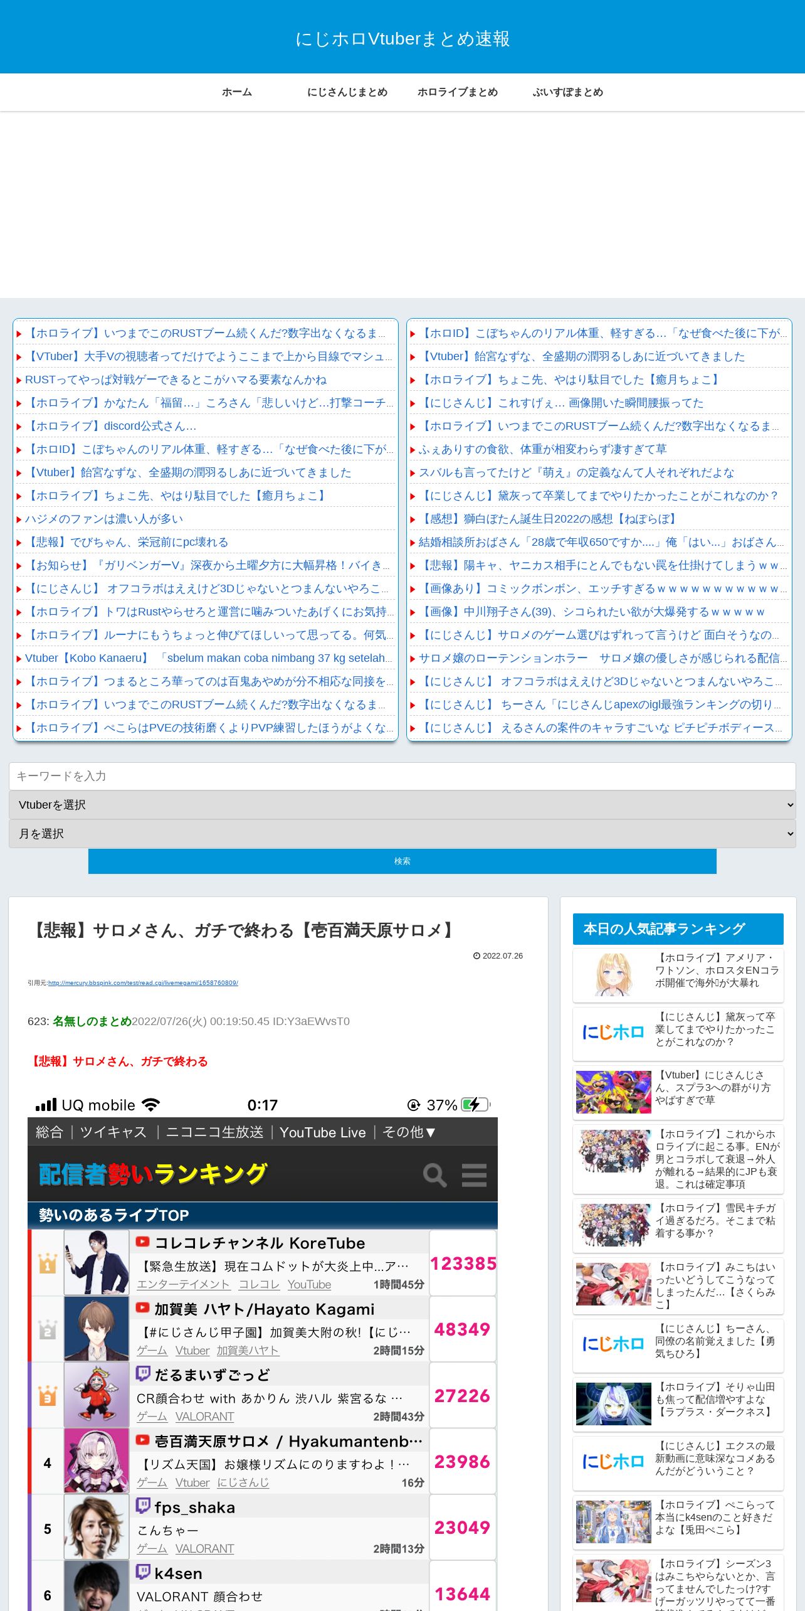Screen dimensions: 805x1611
Task: Click Amelia Watson ranking thumbnail
Action: point(613,974)
